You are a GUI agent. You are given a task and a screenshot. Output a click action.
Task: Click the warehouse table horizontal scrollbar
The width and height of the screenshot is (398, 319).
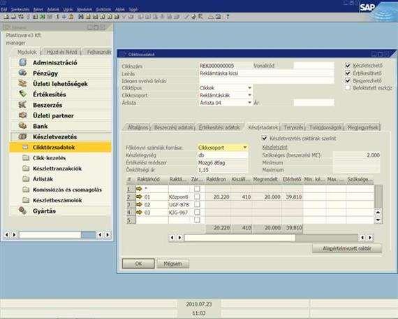click(270, 238)
